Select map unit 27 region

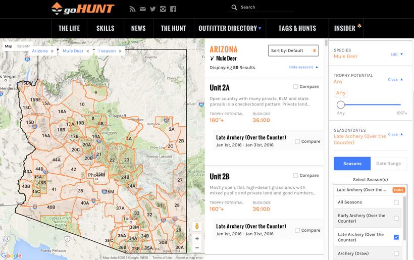tap(180, 180)
